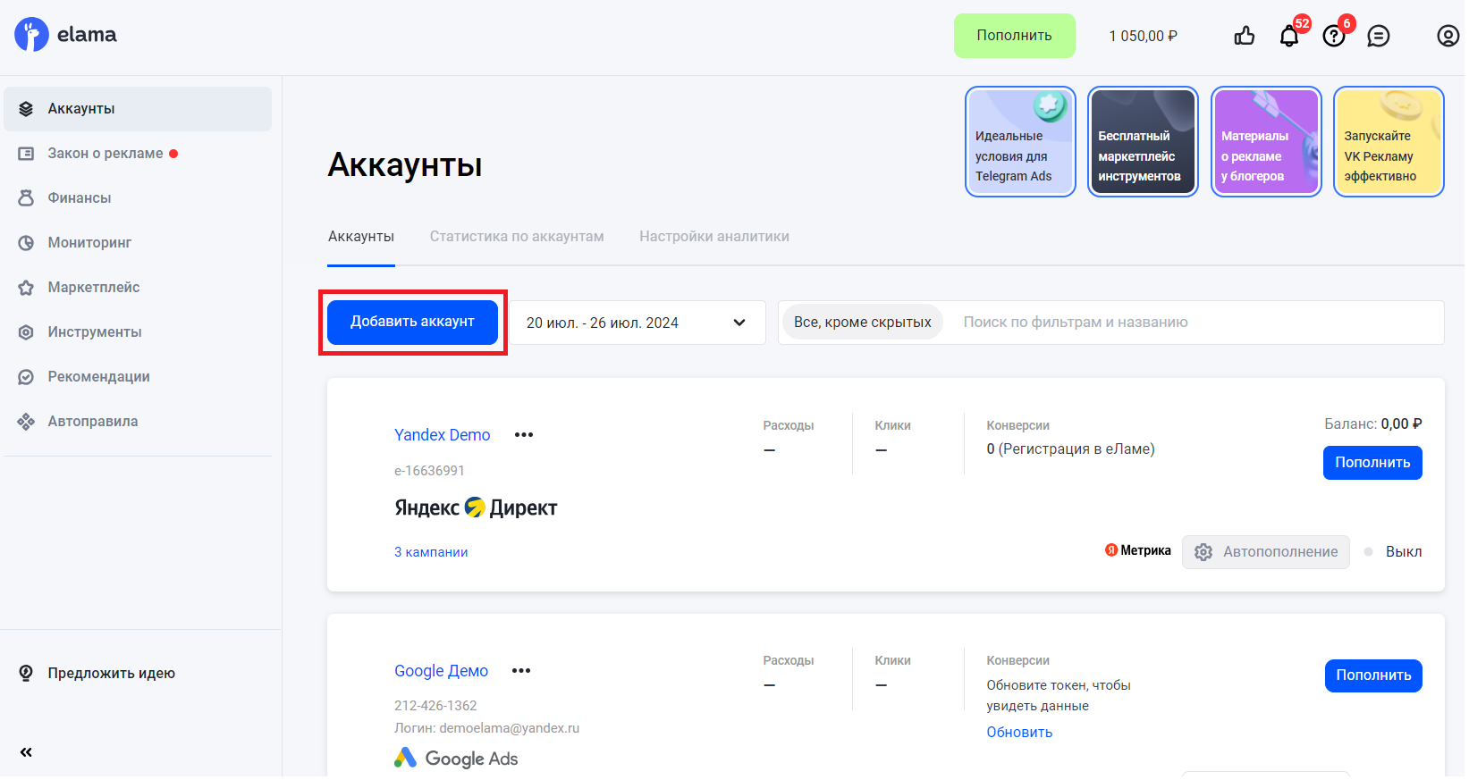
Task: Open notifications bell with 52 badge
Action: click(1288, 36)
